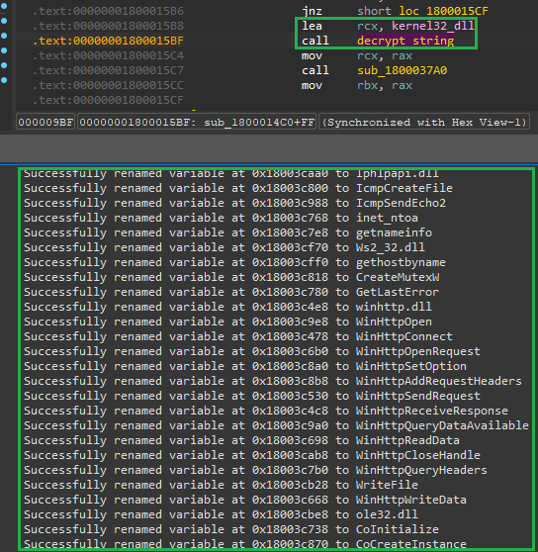Select output line renaming to WinHttpSendRequest
Image resolution: width=538 pixels, height=552 pixels.
[252, 396]
